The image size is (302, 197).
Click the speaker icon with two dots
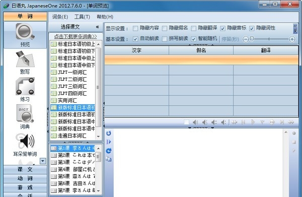pos(223,122)
